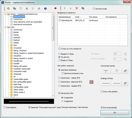Click scroll down arrow of tree list
Viewport: 132px width, 118px height.
[53, 96]
